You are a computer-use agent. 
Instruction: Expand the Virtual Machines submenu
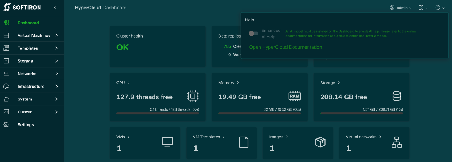(56, 35)
